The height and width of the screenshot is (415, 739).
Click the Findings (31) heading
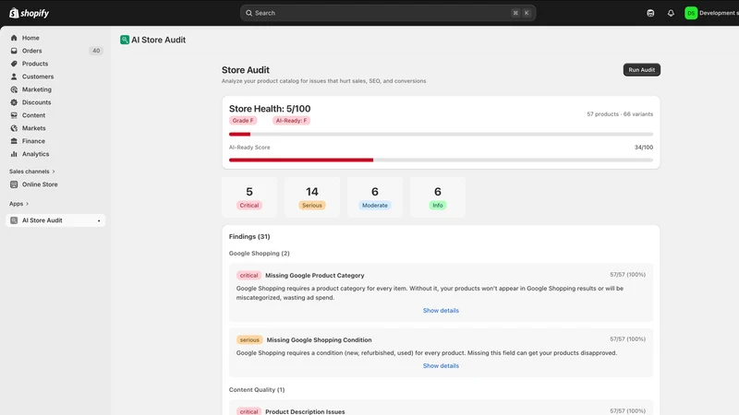click(x=249, y=237)
